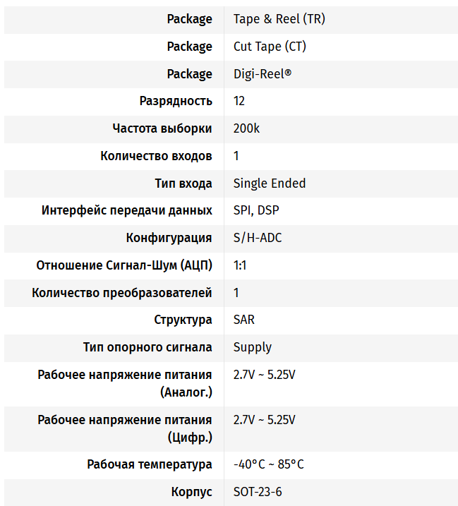Click the "Рабочее напряжение питания (Цифр.)" label
Image resolution: width=458 pixels, height=506 pixels.
(x=125, y=428)
